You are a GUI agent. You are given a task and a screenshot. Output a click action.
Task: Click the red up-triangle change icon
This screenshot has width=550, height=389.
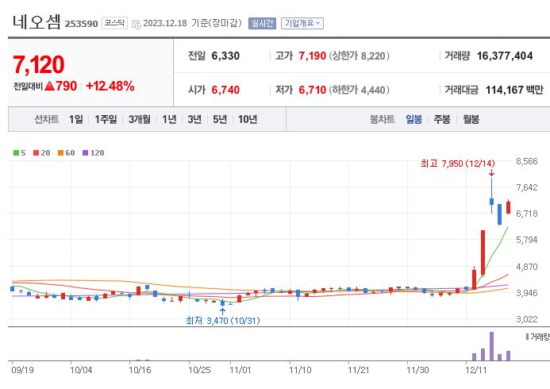point(50,86)
